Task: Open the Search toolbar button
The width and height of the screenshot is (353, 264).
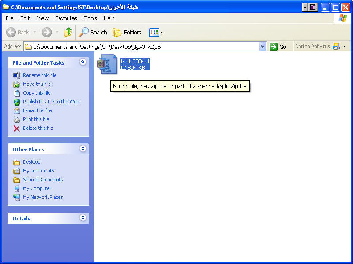Action: [x=93, y=32]
